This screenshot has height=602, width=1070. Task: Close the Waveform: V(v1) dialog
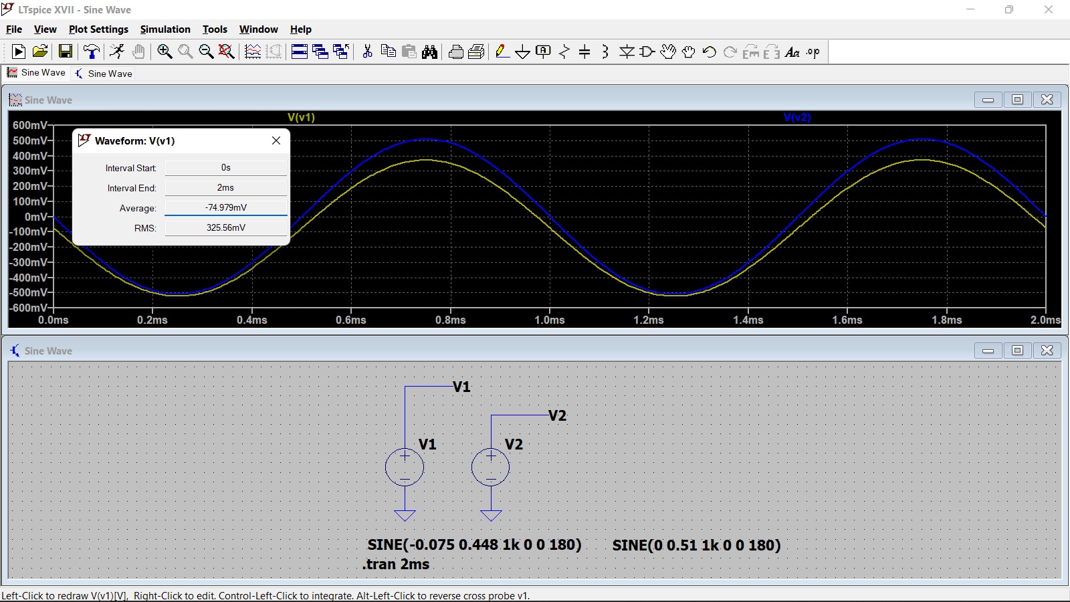pos(276,140)
